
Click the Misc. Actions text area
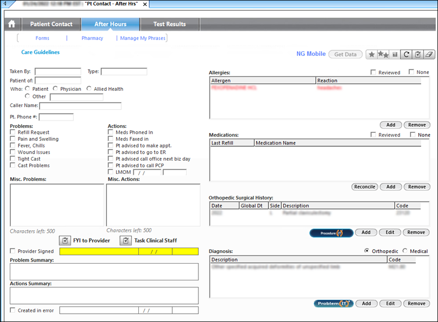tap(153, 205)
